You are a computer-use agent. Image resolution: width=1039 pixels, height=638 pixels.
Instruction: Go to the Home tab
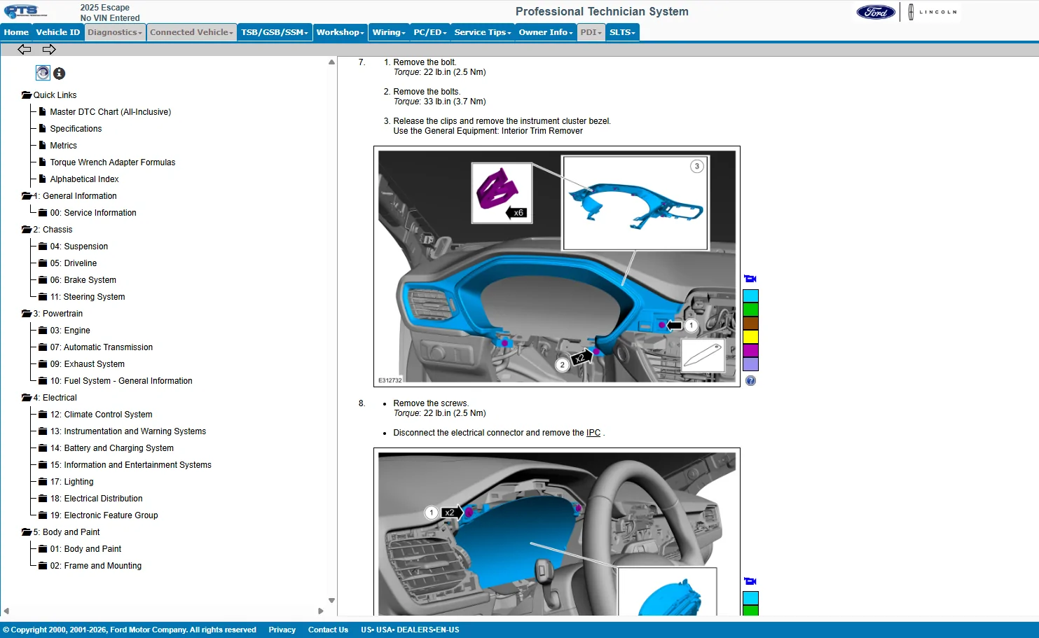(x=16, y=32)
